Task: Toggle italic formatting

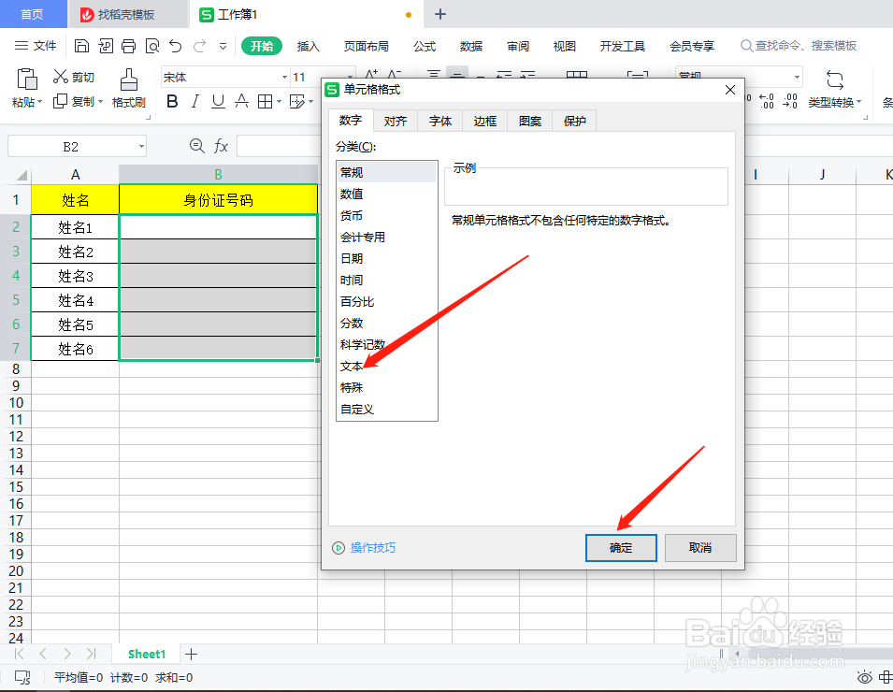Action: tap(195, 101)
